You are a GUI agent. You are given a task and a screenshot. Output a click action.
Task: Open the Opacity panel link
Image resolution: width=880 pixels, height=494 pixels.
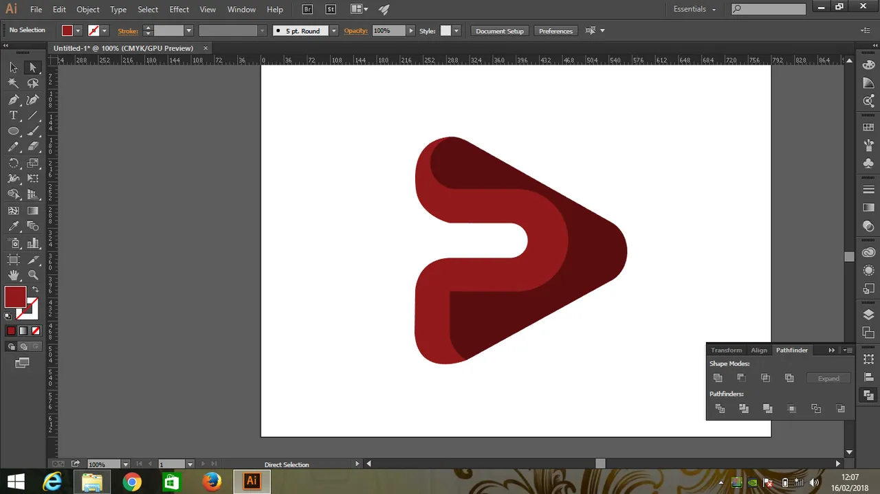pyautogui.click(x=356, y=31)
